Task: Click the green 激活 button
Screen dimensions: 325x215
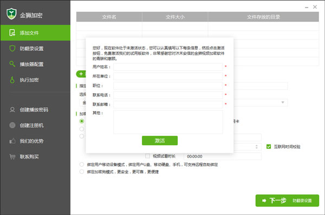Action: point(160,141)
